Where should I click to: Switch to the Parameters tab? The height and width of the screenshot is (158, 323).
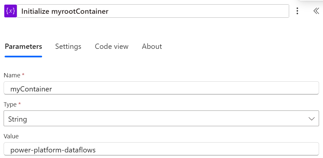tap(23, 47)
